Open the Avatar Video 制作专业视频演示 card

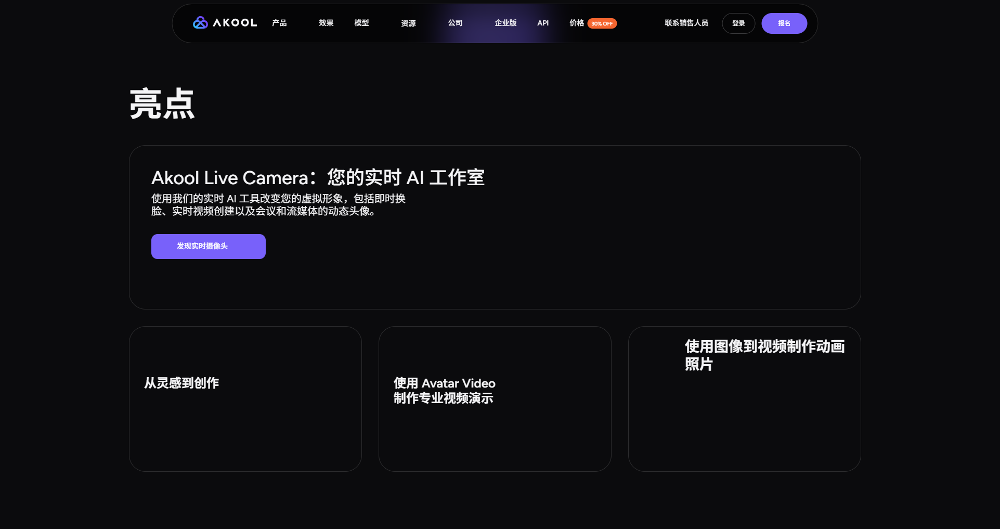tap(495, 398)
